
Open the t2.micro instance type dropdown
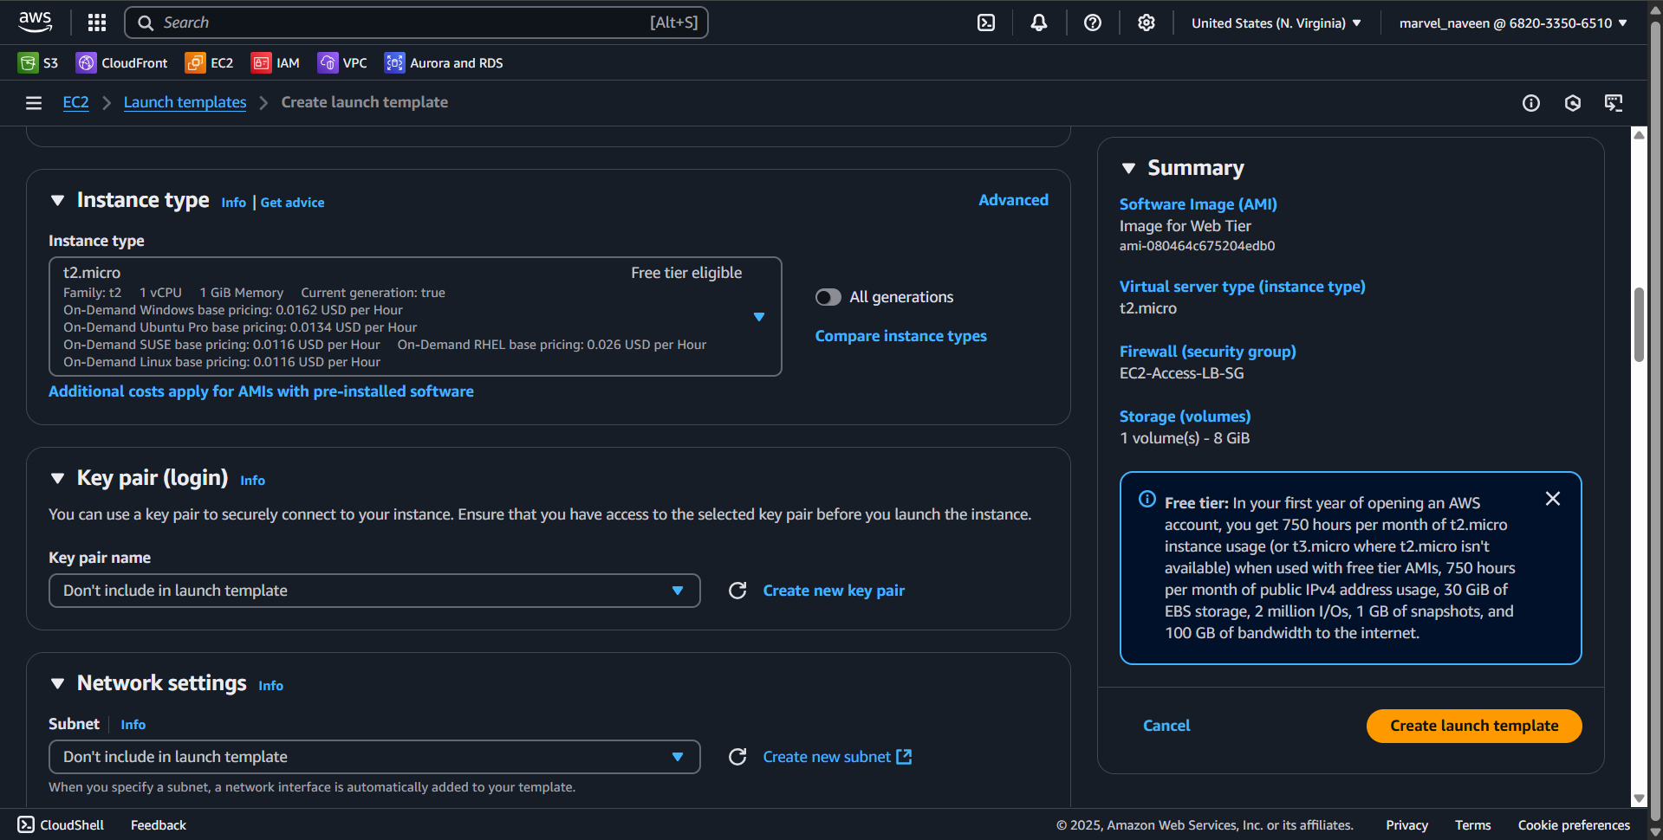(415, 316)
